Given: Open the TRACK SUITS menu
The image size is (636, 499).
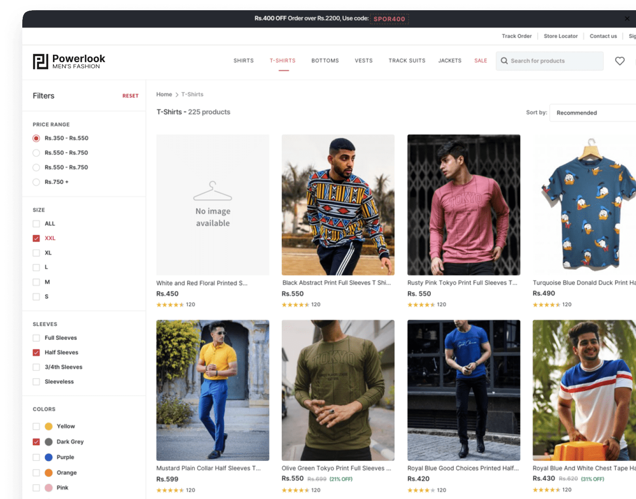Looking at the screenshot, I should (x=407, y=61).
